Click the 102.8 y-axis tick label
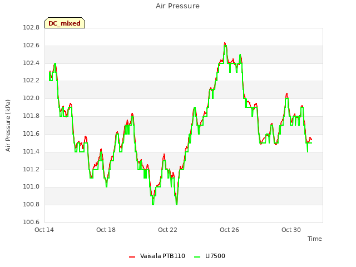Screen dimensions: 356x267 [31, 28]
